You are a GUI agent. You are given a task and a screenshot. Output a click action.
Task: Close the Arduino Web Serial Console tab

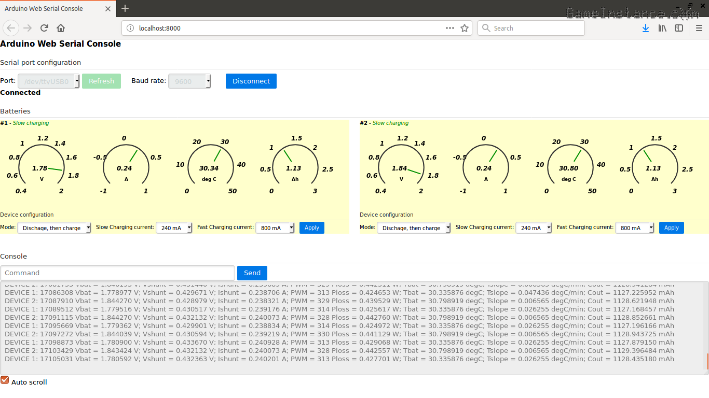[107, 9]
